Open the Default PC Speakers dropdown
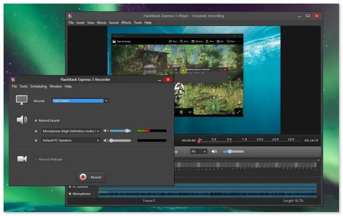 click(x=71, y=140)
